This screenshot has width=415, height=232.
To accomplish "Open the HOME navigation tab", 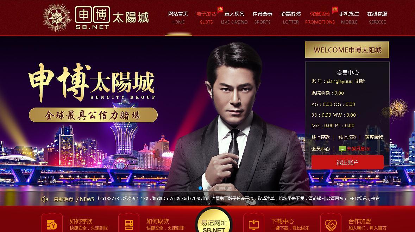I will [x=178, y=18].
